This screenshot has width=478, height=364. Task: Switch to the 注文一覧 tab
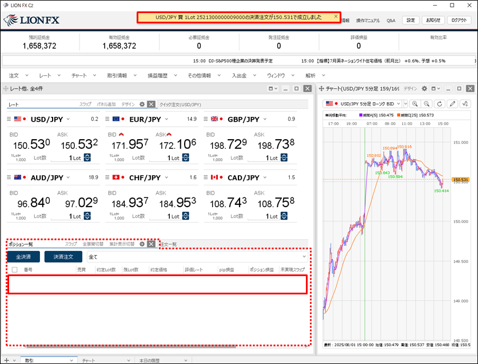tap(168, 244)
